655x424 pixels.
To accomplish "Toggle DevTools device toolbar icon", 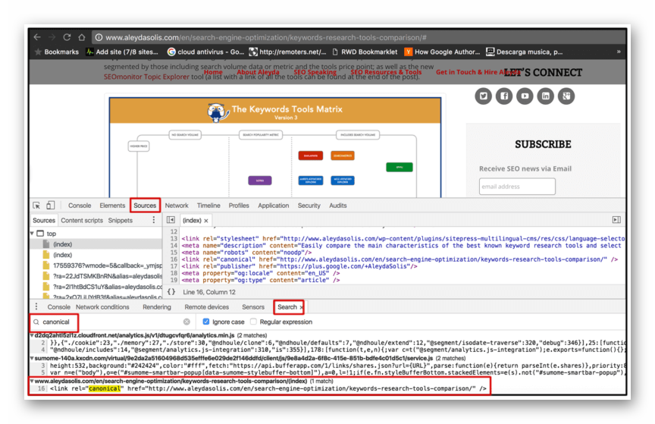I will pos(50,206).
